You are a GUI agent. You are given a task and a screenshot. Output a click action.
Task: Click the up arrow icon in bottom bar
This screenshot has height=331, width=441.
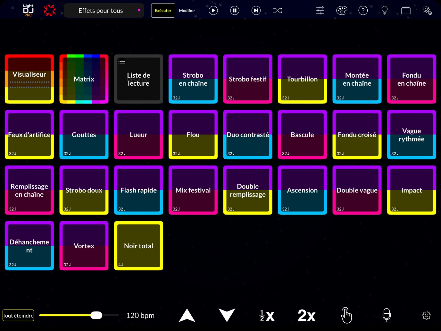click(x=187, y=315)
